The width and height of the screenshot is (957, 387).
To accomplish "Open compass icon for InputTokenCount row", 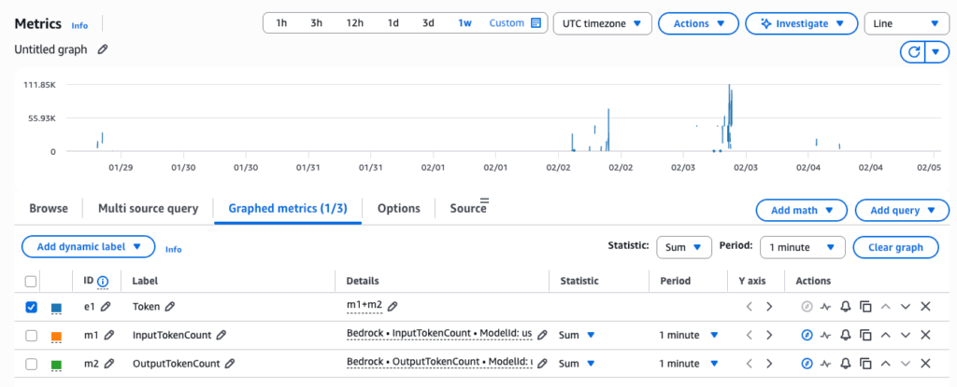I will (x=807, y=335).
